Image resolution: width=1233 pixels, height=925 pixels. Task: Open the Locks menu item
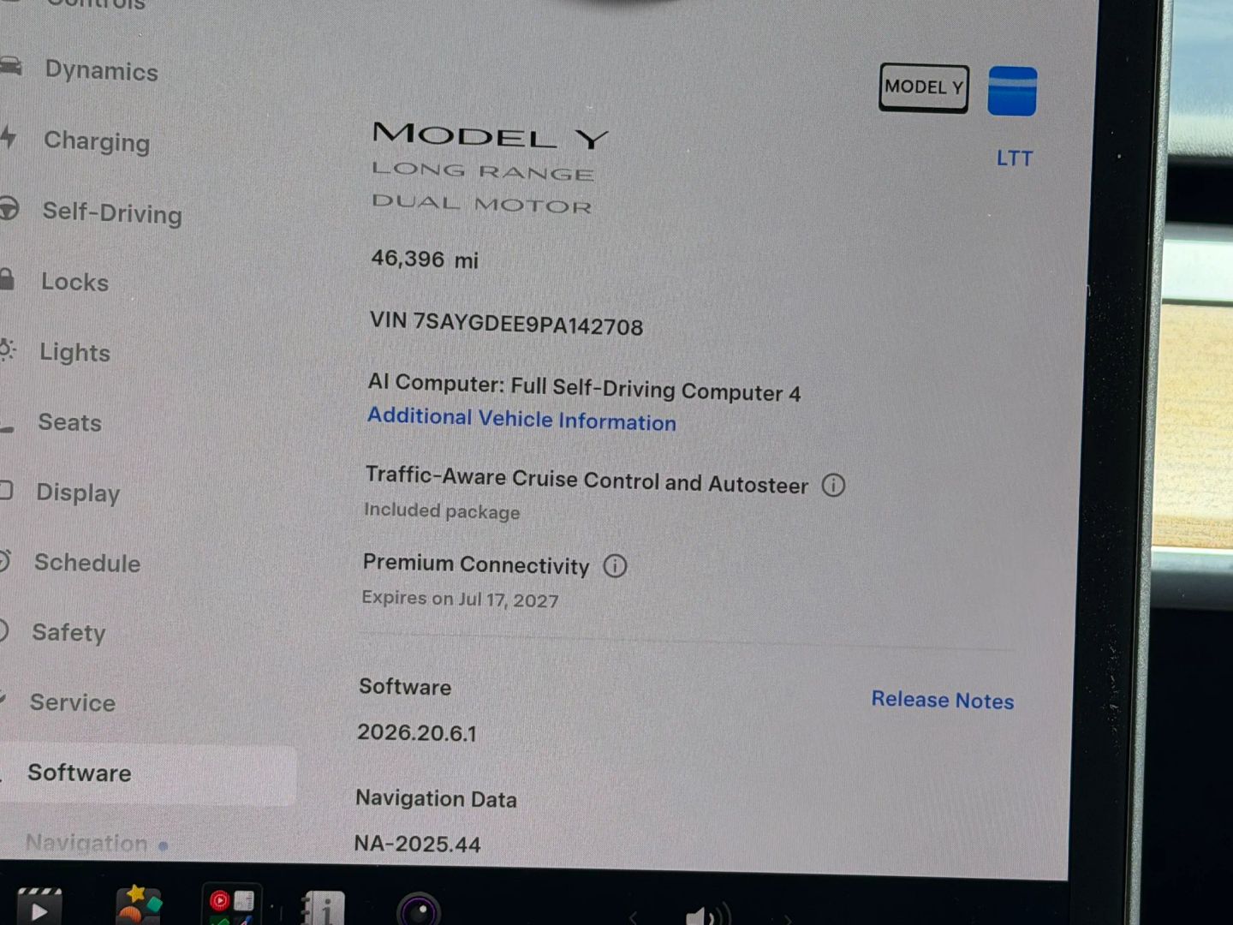click(x=75, y=282)
